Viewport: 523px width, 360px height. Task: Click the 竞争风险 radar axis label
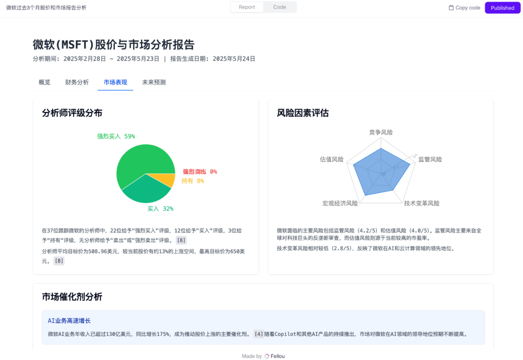click(x=381, y=132)
